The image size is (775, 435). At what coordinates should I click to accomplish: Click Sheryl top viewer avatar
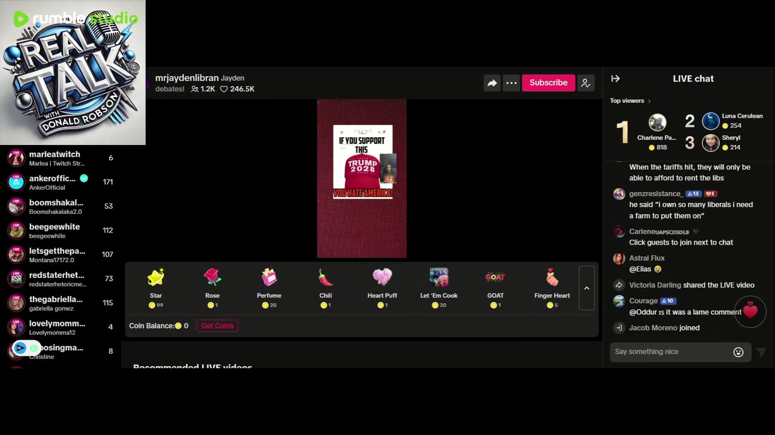click(711, 143)
